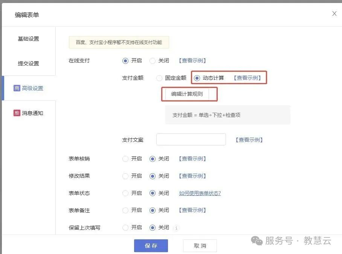Focus the 支付文案 text input field

191,139
